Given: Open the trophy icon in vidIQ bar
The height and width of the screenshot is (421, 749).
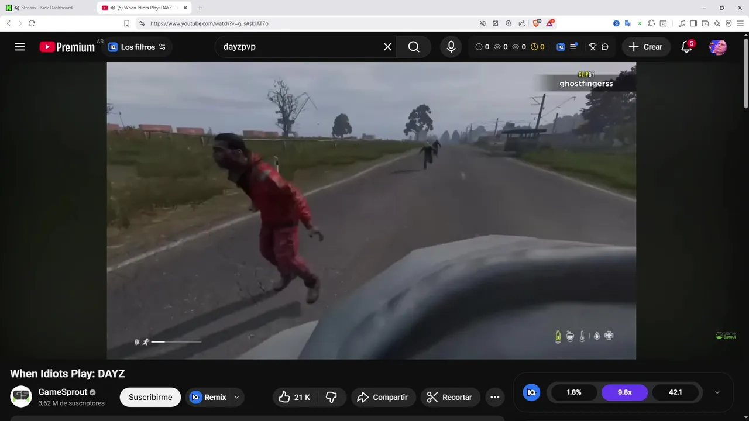Looking at the screenshot, I should pyautogui.click(x=592, y=47).
